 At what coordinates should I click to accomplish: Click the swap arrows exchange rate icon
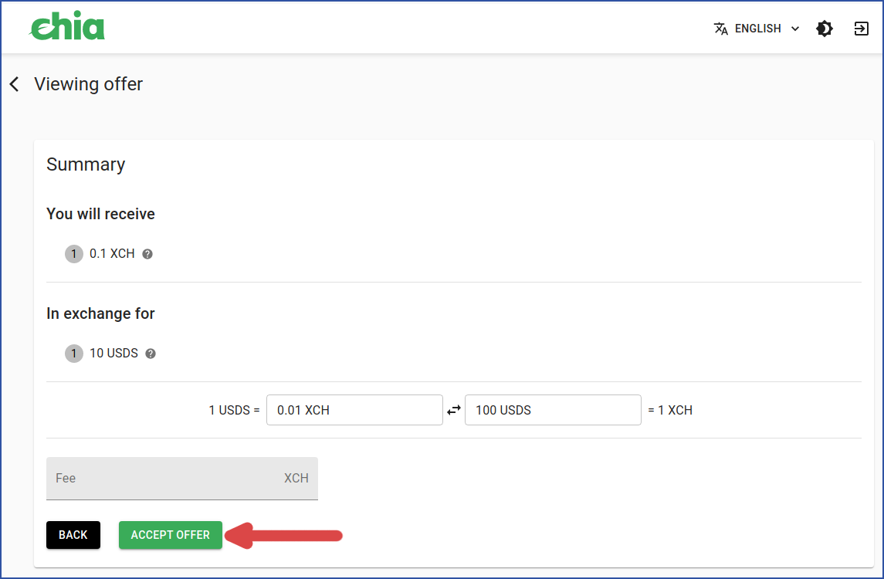(x=454, y=411)
